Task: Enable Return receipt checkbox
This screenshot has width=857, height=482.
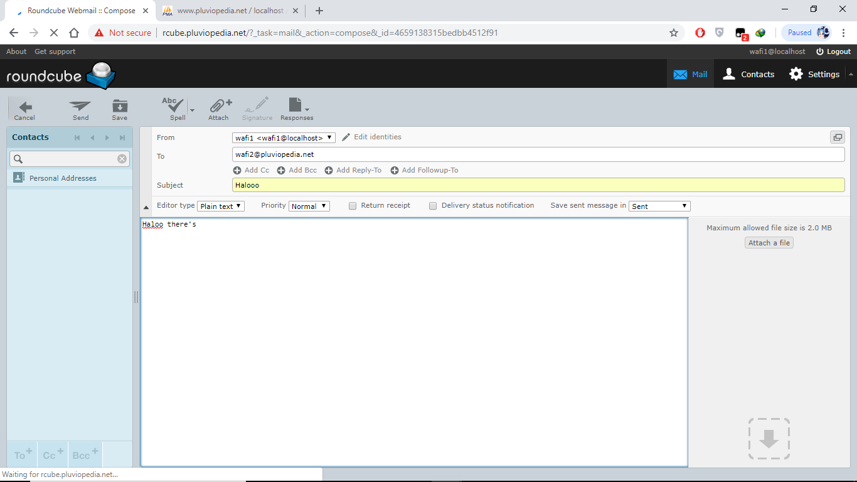Action: pyautogui.click(x=353, y=206)
